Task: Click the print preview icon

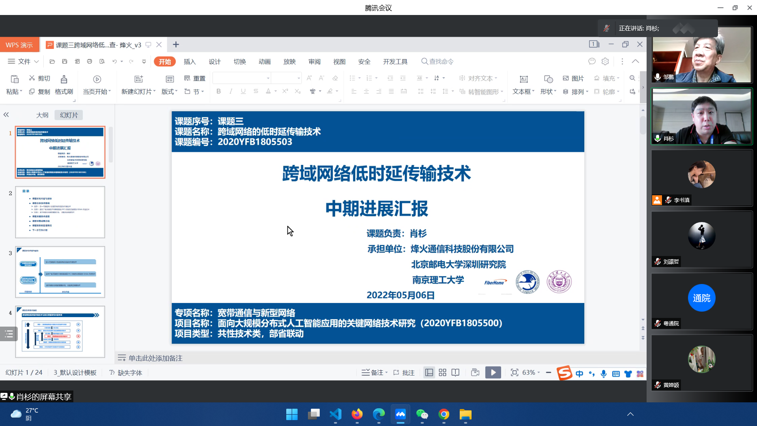Action: point(102,62)
